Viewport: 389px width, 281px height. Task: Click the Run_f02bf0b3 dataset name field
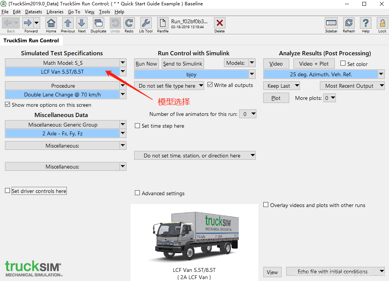[x=189, y=21]
